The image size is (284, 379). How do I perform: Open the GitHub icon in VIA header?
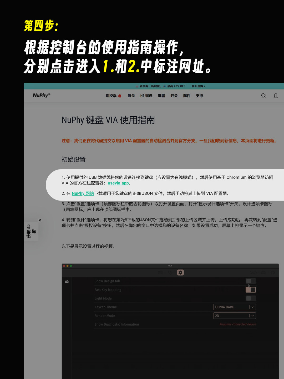(273, 273)
